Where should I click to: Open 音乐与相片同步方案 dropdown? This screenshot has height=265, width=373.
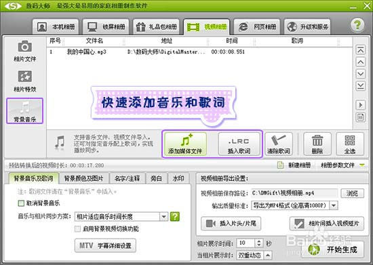(x=121, y=216)
